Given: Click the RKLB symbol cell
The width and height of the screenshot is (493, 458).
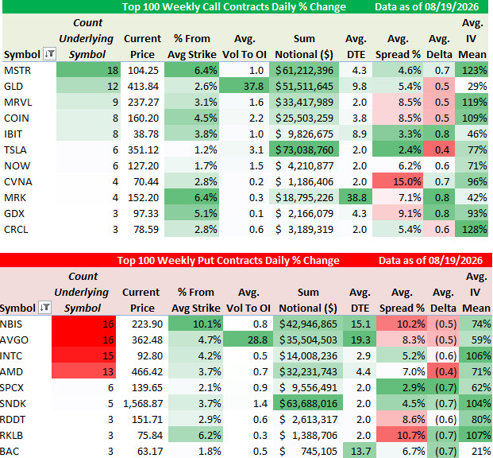Looking at the screenshot, I should [25, 435].
